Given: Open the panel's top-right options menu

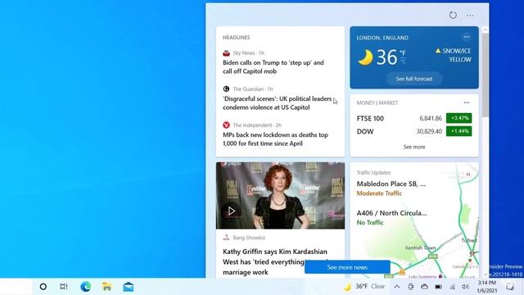Looking at the screenshot, I should pos(470,16).
